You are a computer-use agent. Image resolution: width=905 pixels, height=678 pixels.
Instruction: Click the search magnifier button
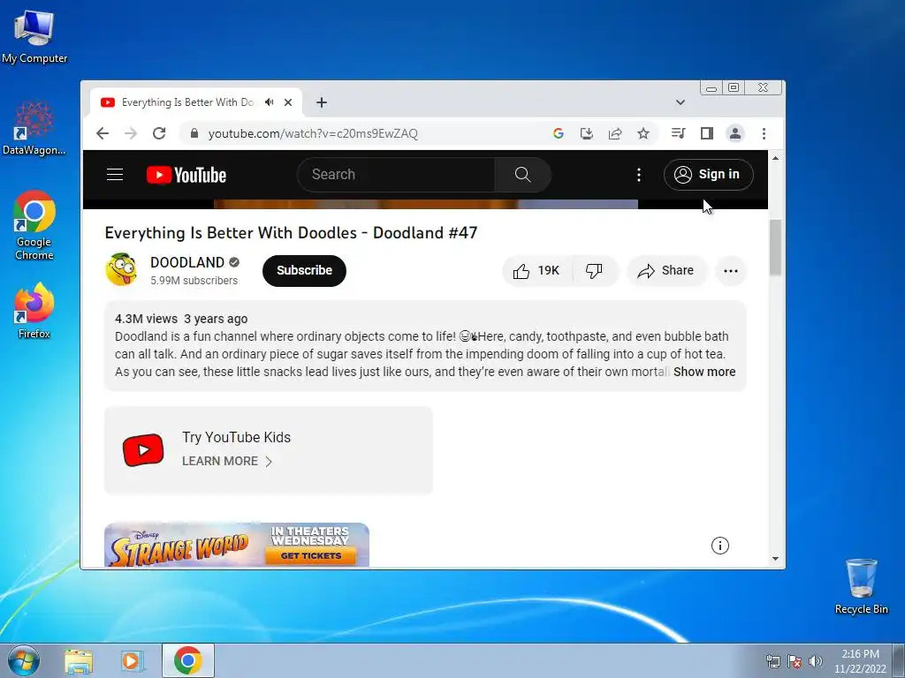tap(522, 175)
